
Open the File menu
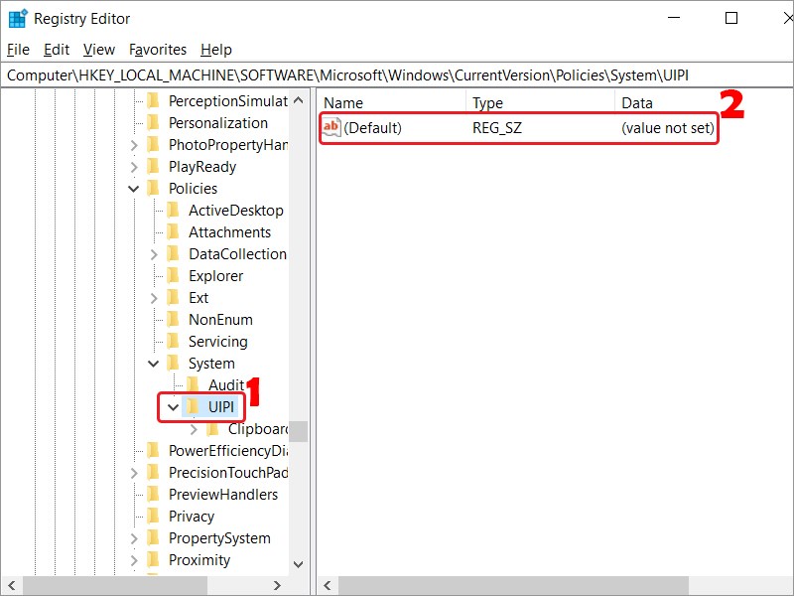tap(18, 50)
